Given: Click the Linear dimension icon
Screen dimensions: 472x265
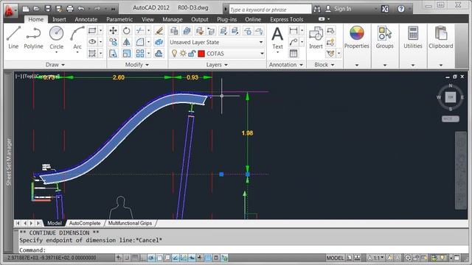Looking at the screenshot, I should pos(293,30).
